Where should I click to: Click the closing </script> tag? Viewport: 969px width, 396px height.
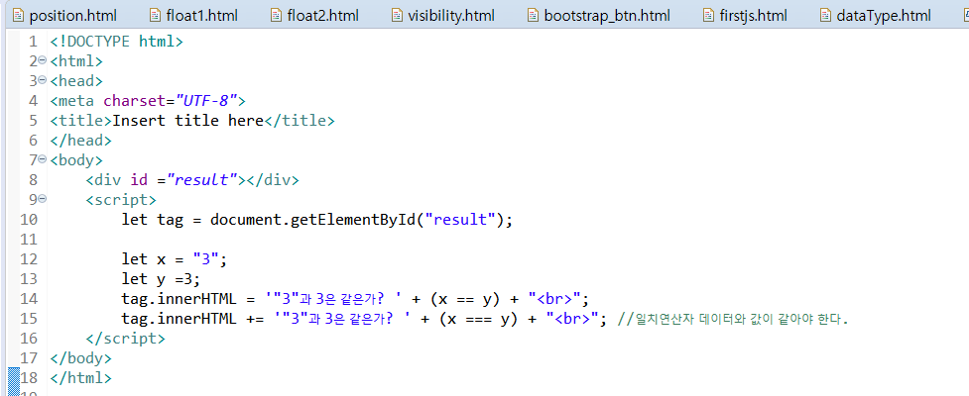(x=126, y=338)
